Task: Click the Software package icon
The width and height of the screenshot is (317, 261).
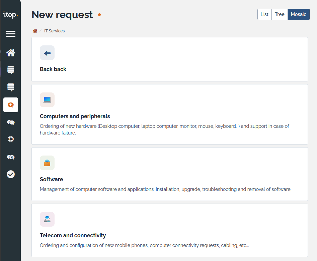Action: [47, 163]
